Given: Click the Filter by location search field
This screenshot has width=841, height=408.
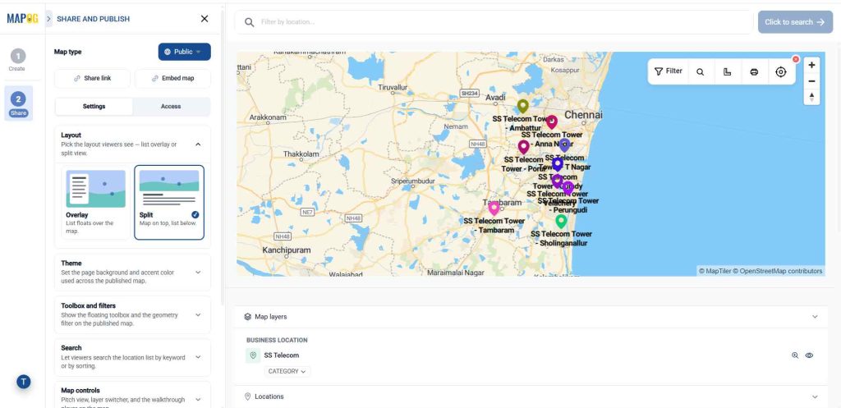Looking at the screenshot, I should click(494, 22).
